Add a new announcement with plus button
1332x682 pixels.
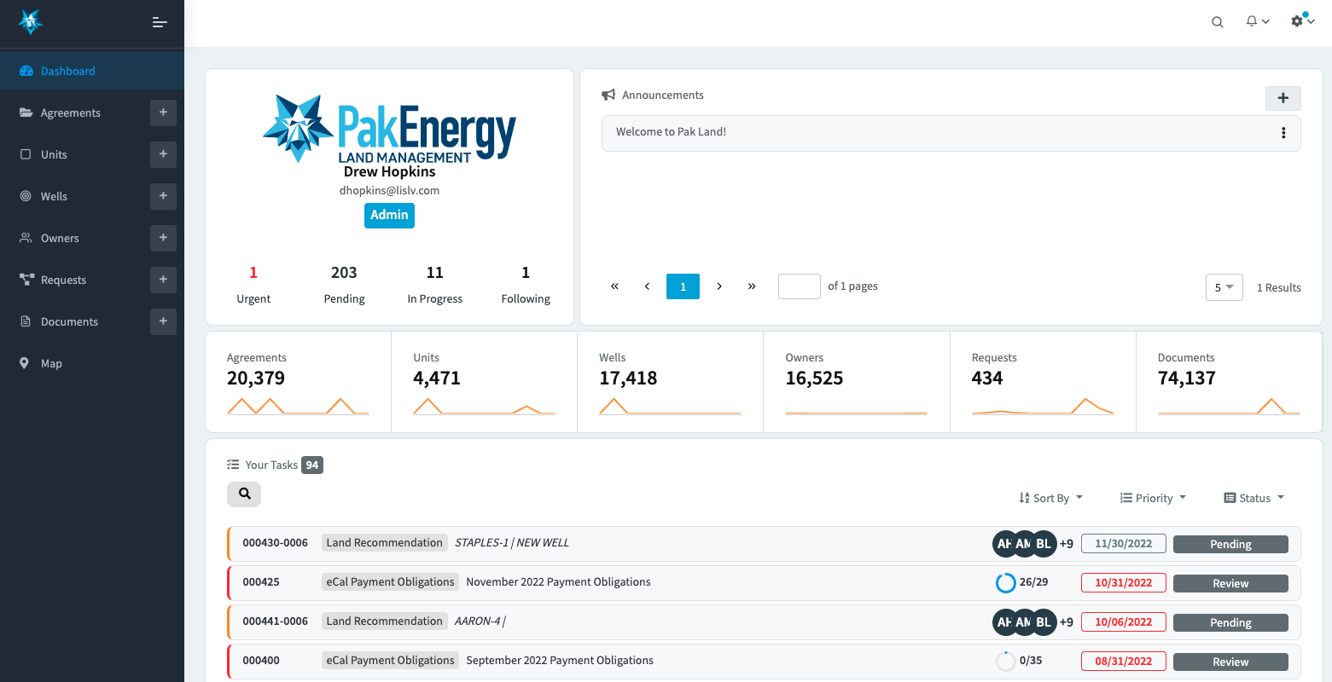click(1283, 98)
